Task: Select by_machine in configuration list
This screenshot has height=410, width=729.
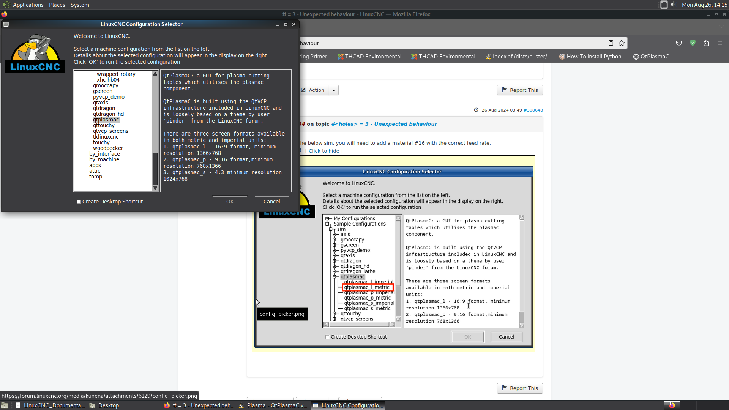Action: tap(104, 159)
